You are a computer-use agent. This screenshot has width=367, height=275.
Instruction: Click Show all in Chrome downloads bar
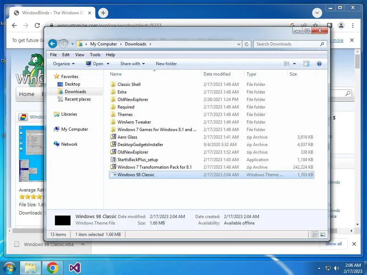coord(334,243)
